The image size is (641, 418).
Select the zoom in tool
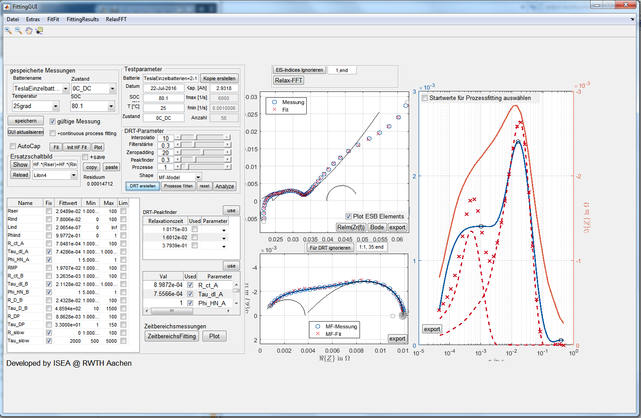[x=8, y=30]
